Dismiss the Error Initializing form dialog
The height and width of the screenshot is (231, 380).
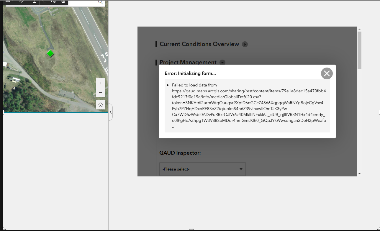click(x=327, y=73)
